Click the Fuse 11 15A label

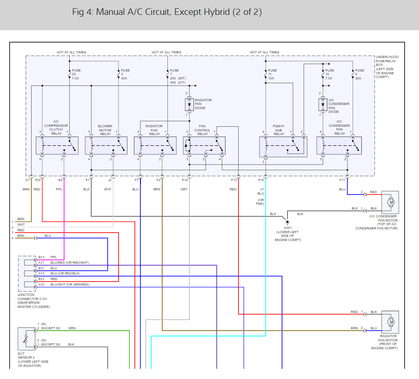pos(273,74)
